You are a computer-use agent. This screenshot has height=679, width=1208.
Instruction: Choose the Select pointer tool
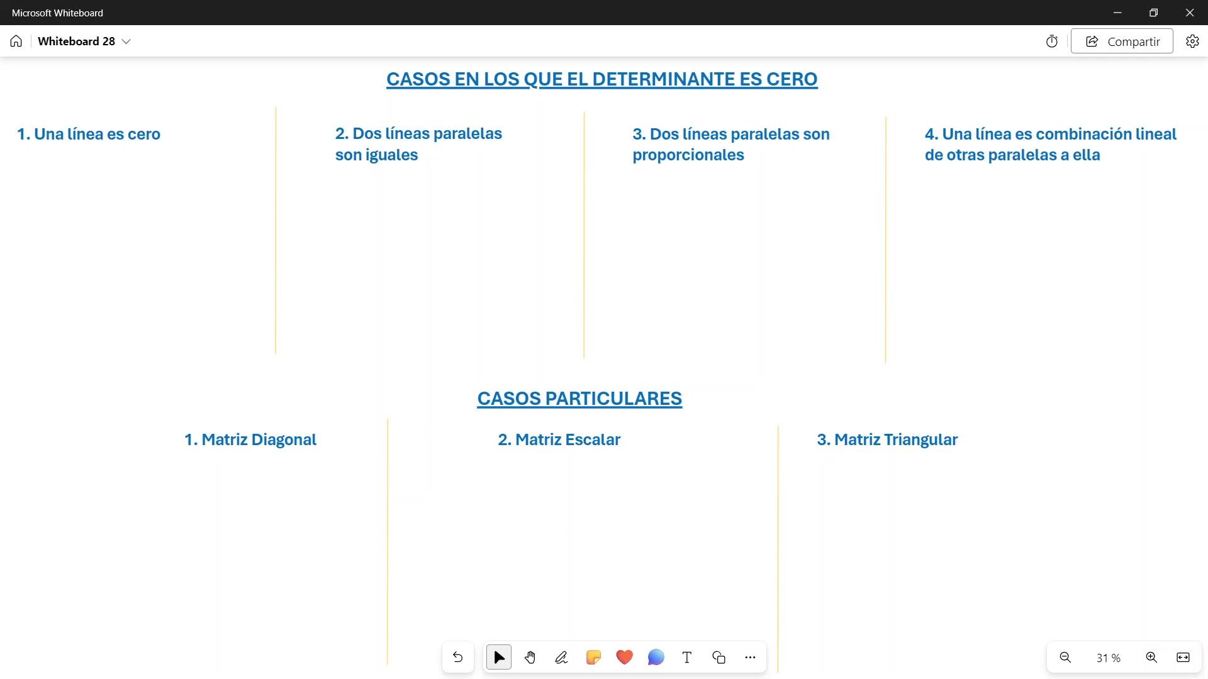[499, 658]
